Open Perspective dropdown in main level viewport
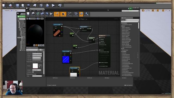This screenshot has height=98, width=174. pos(7,10)
